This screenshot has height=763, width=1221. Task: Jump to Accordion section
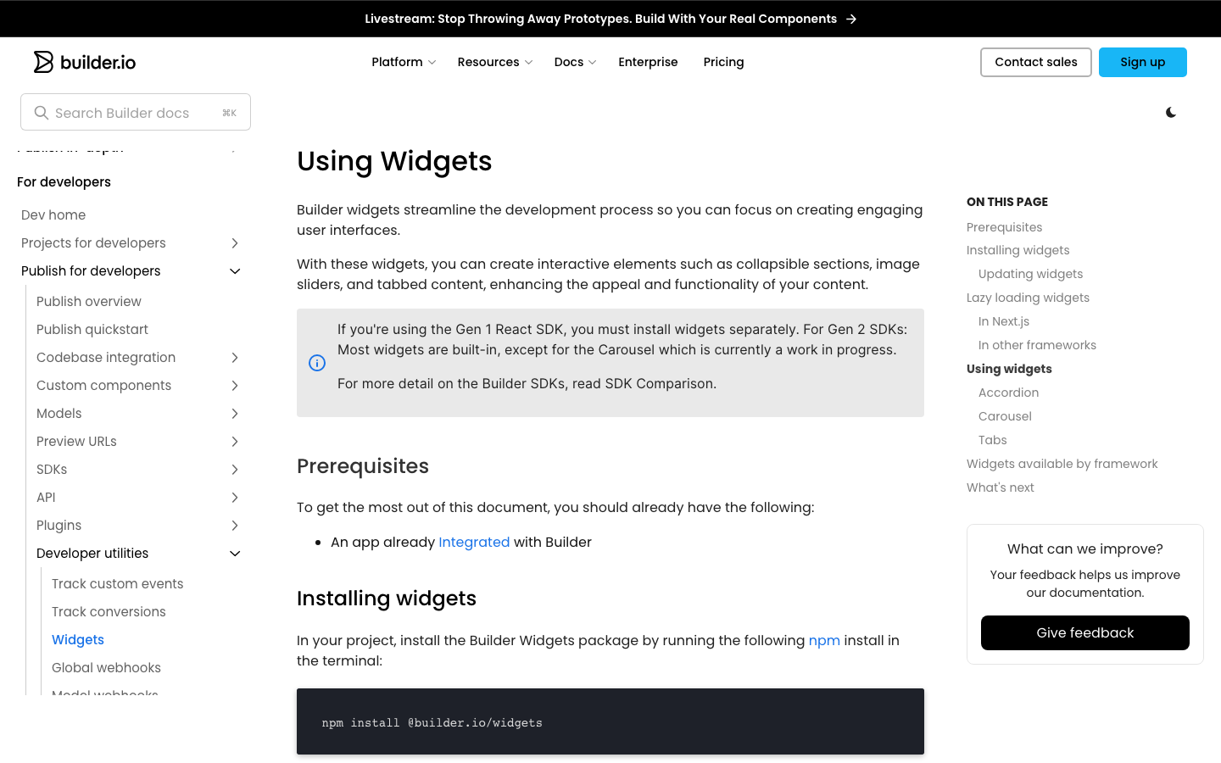[1008, 393]
